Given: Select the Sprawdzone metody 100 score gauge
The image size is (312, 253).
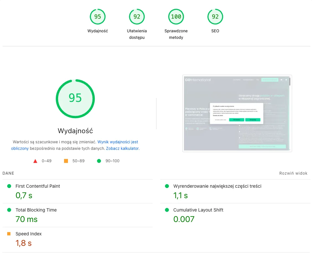Looking at the screenshot, I should click(x=176, y=17).
